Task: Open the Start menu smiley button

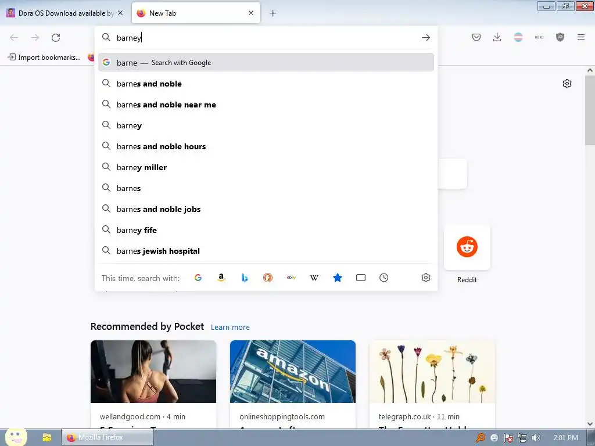Action: [16, 437]
